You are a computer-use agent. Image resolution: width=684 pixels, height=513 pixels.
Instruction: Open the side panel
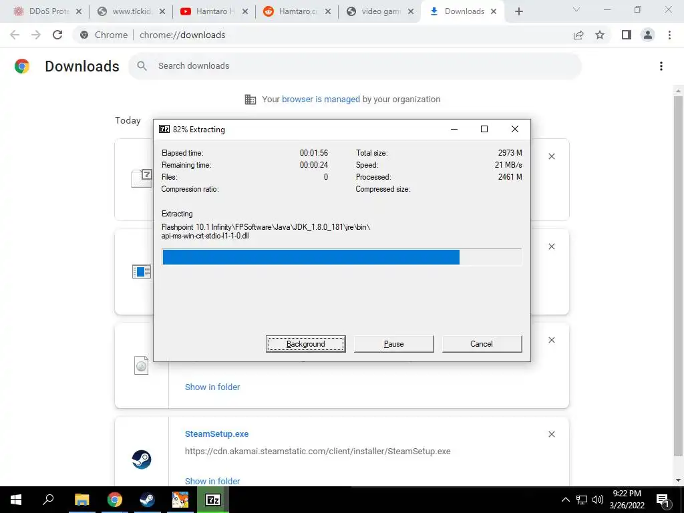pos(627,35)
